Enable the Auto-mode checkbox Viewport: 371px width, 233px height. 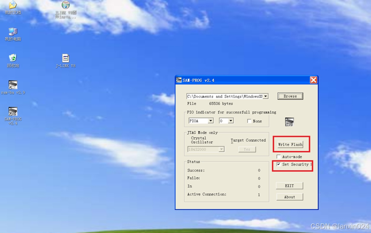(x=278, y=156)
